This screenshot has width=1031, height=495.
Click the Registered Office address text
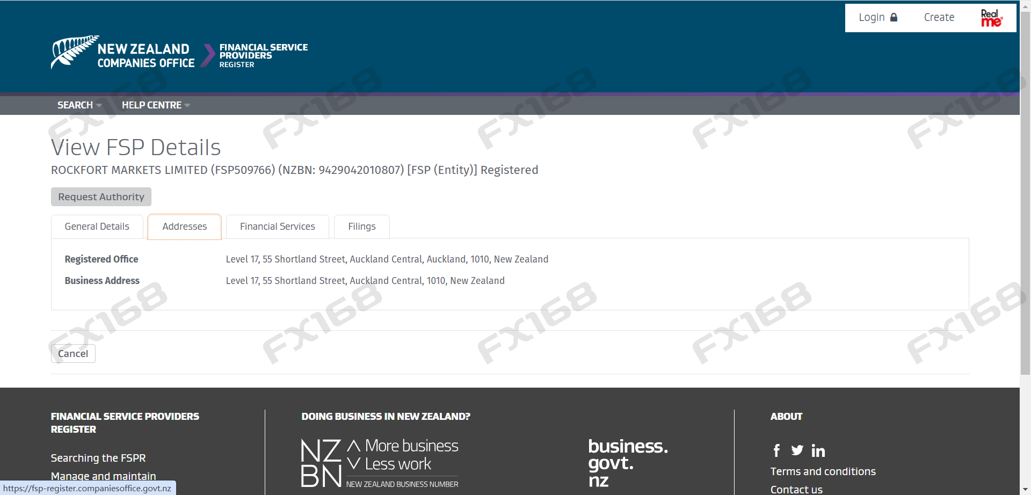[x=387, y=259]
